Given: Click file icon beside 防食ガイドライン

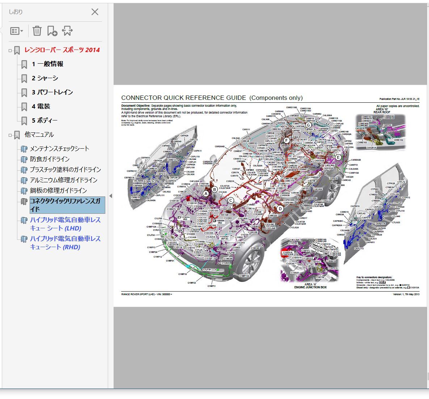Looking at the screenshot, I should [x=24, y=160].
